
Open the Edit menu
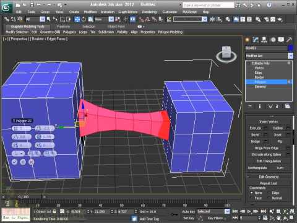click(19, 12)
